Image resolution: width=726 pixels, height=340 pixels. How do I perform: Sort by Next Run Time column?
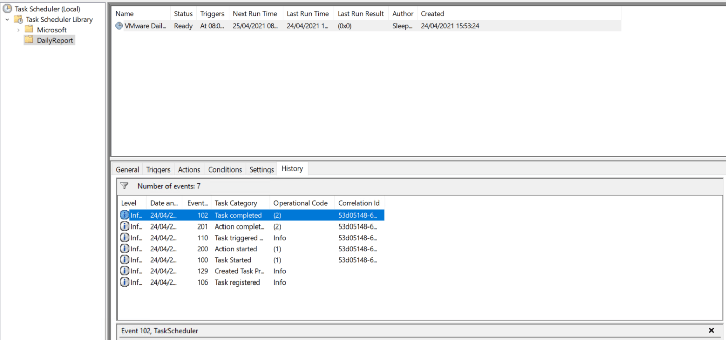[x=255, y=14]
